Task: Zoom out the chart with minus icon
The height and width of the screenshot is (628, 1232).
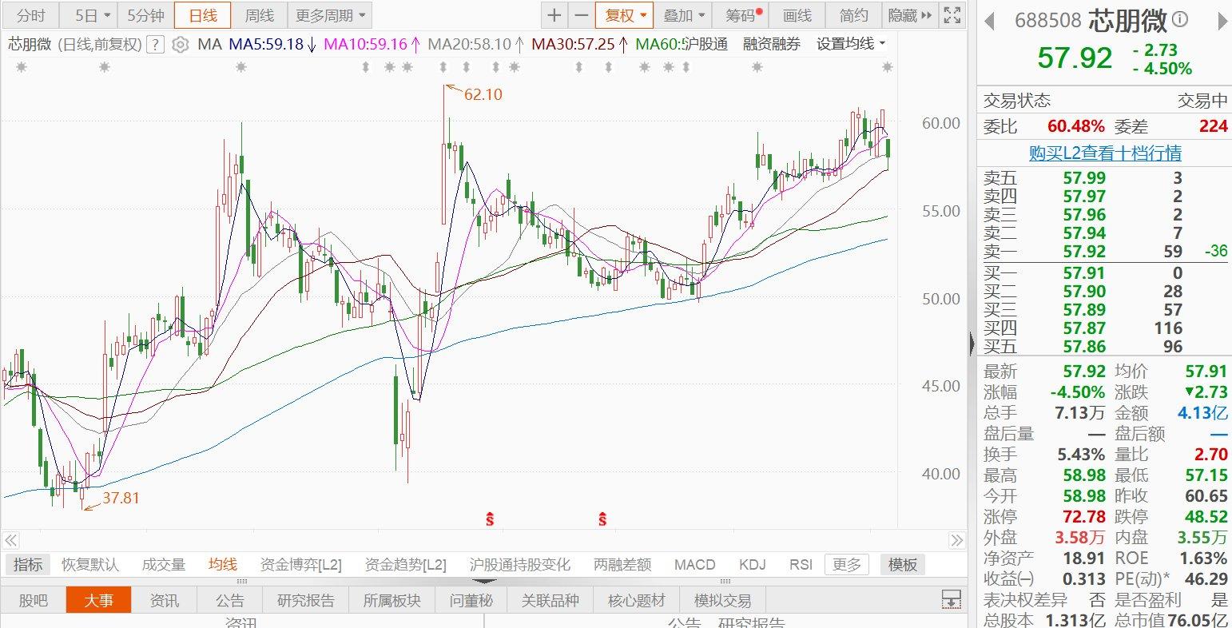Action: (581, 15)
